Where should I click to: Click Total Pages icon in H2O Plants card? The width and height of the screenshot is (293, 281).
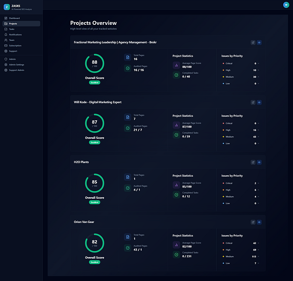click(x=128, y=177)
